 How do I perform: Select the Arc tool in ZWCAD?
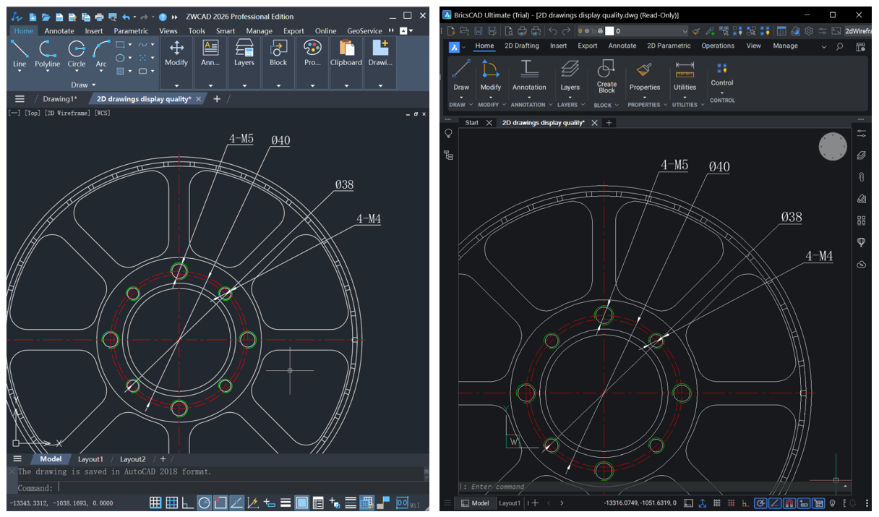click(x=101, y=54)
